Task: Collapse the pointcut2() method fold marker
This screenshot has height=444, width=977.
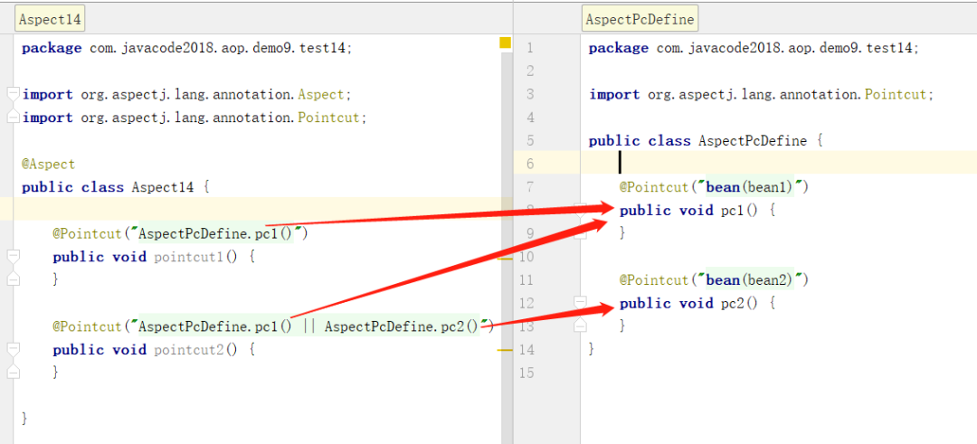Action: (x=13, y=349)
